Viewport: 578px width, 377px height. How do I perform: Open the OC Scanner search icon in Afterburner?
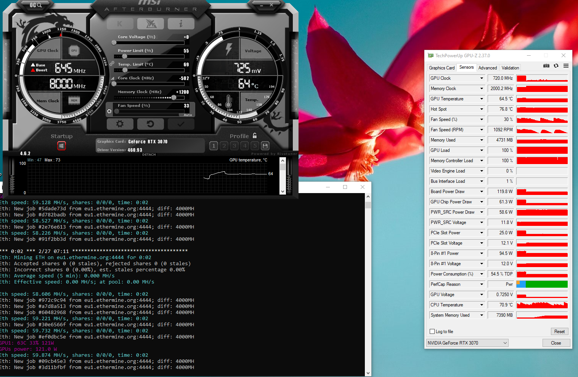(x=35, y=5)
